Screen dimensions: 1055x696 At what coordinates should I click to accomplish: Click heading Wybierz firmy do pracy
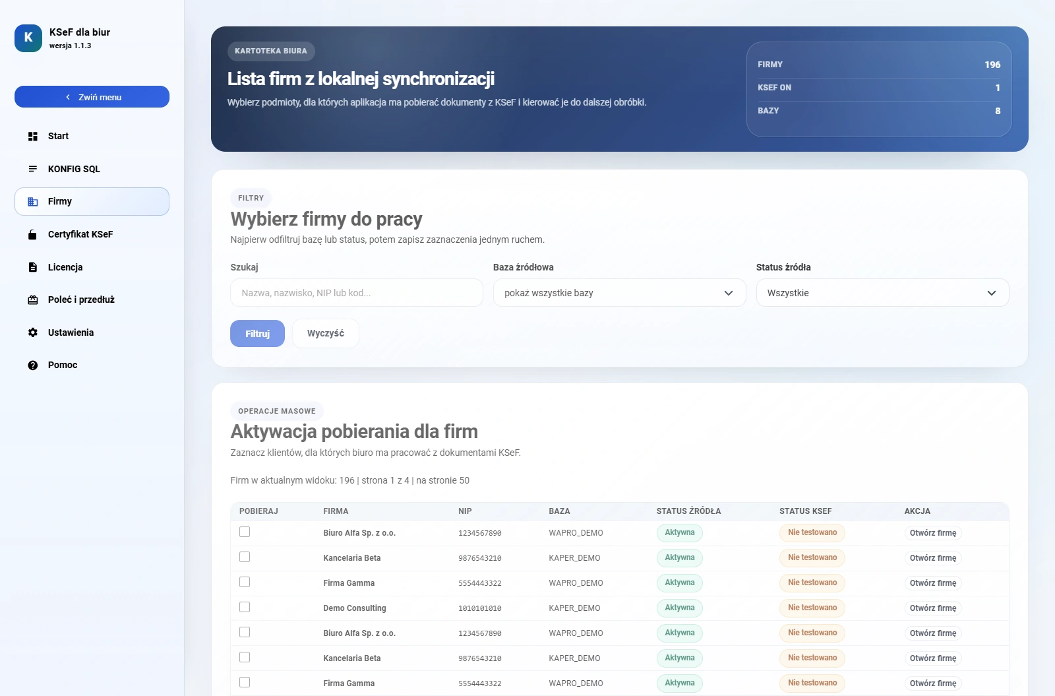tap(326, 219)
